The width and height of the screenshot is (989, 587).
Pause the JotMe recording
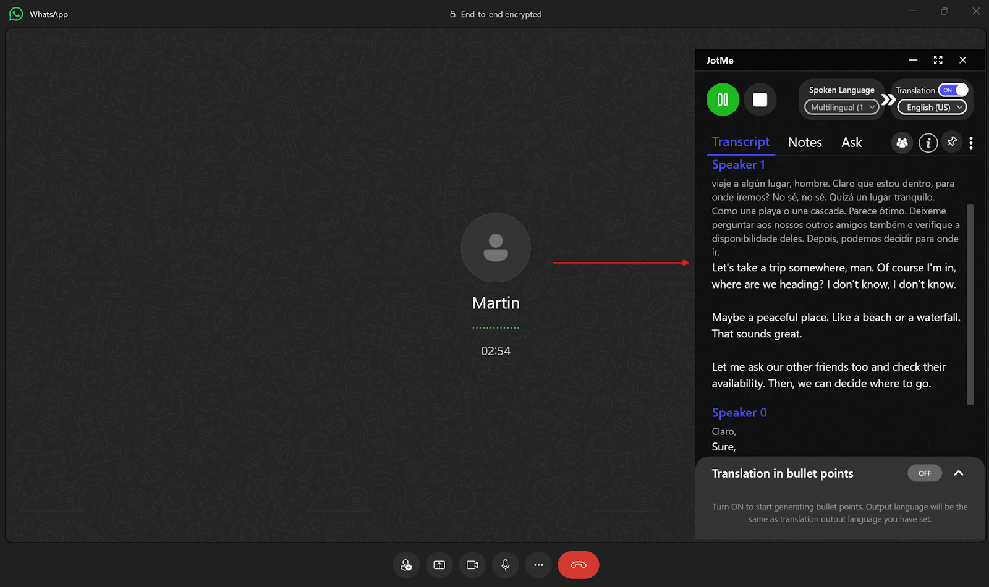(723, 99)
